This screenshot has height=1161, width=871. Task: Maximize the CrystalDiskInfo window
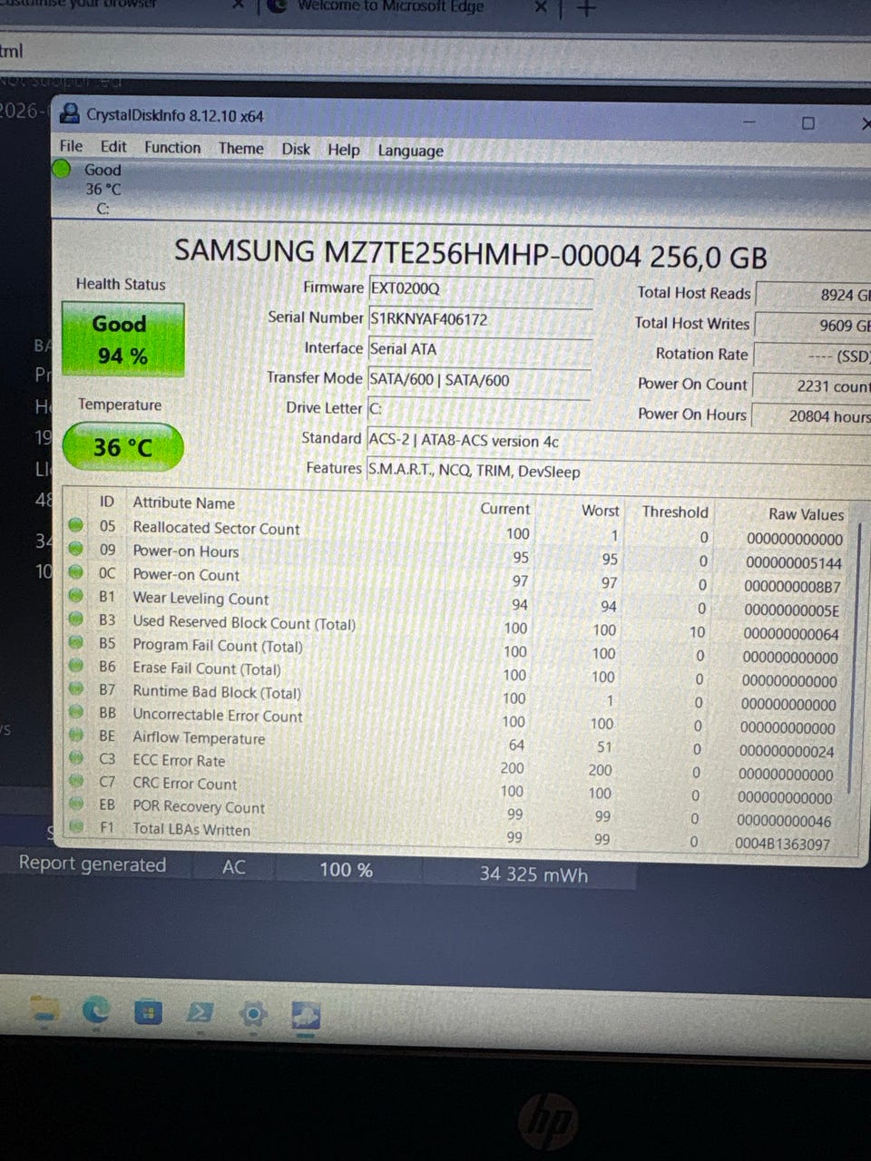[x=807, y=122]
